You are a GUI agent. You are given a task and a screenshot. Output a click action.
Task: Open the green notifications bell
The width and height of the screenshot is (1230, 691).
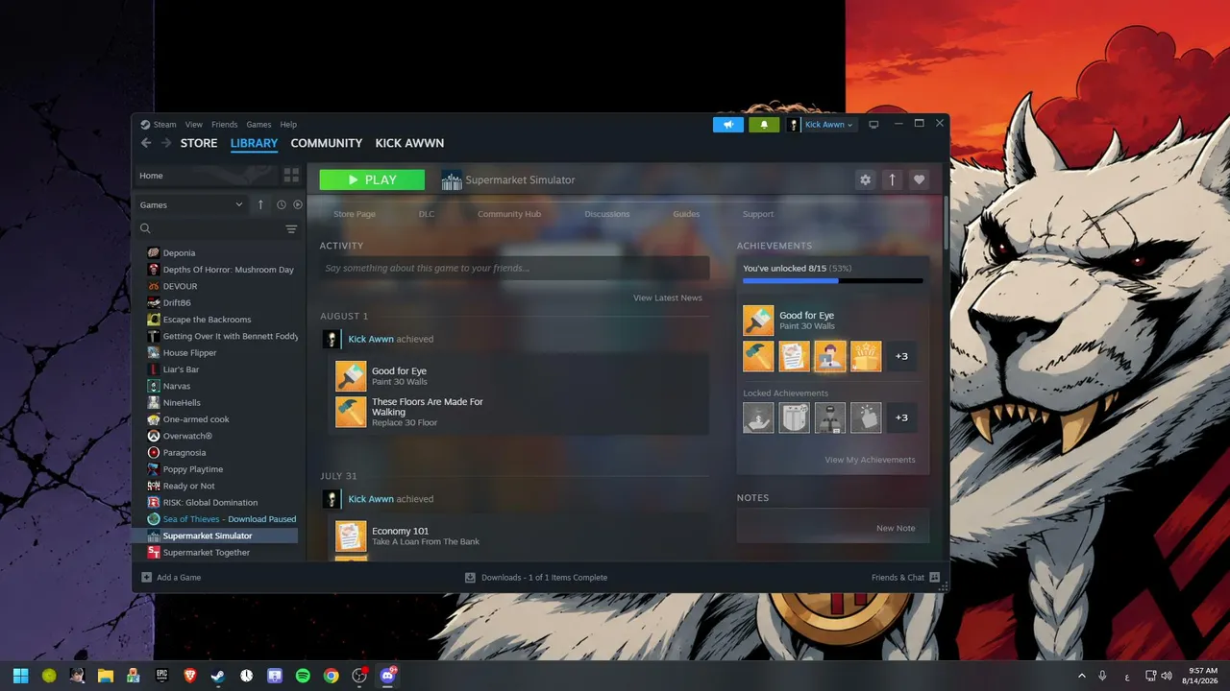[764, 125]
